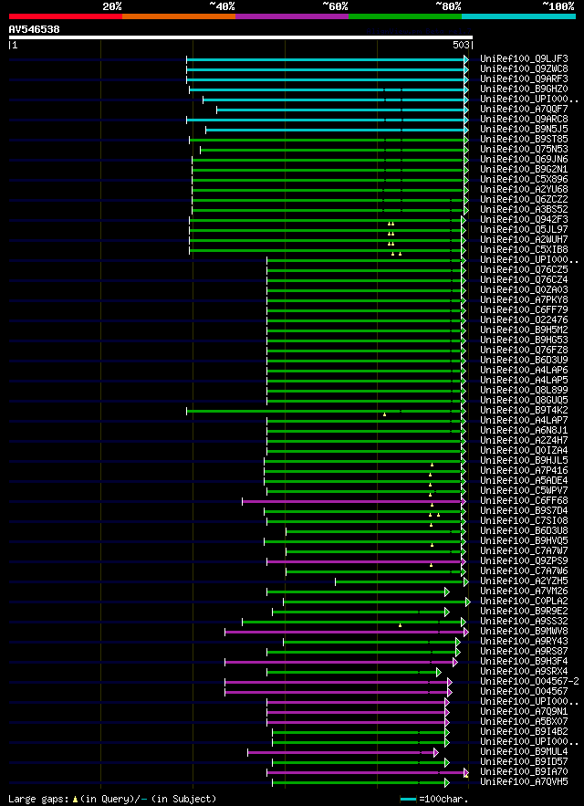Click the white query sequence bar
The width and height of the screenshot is (584, 806).
[x=241, y=37]
